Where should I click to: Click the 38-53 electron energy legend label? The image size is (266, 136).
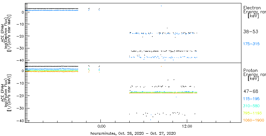pyautogui.click(x=251, y=32)
